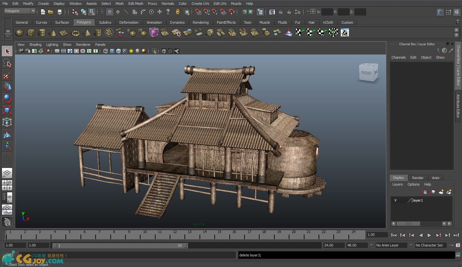Select the Soft Modification tool

point(7,134)
